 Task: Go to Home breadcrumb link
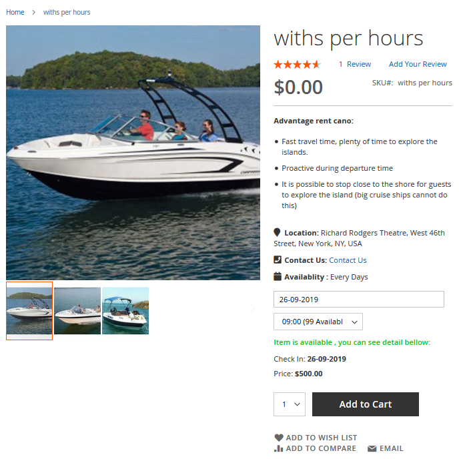pos(15,12)
